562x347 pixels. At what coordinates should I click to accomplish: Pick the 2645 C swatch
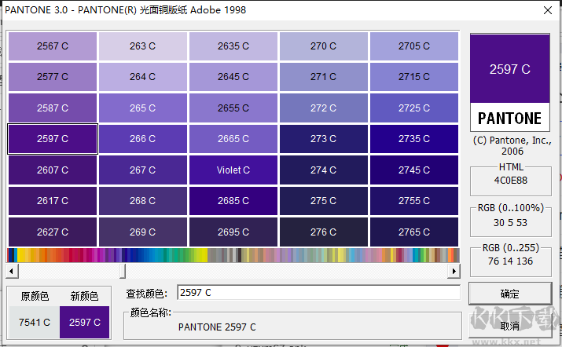233,77
